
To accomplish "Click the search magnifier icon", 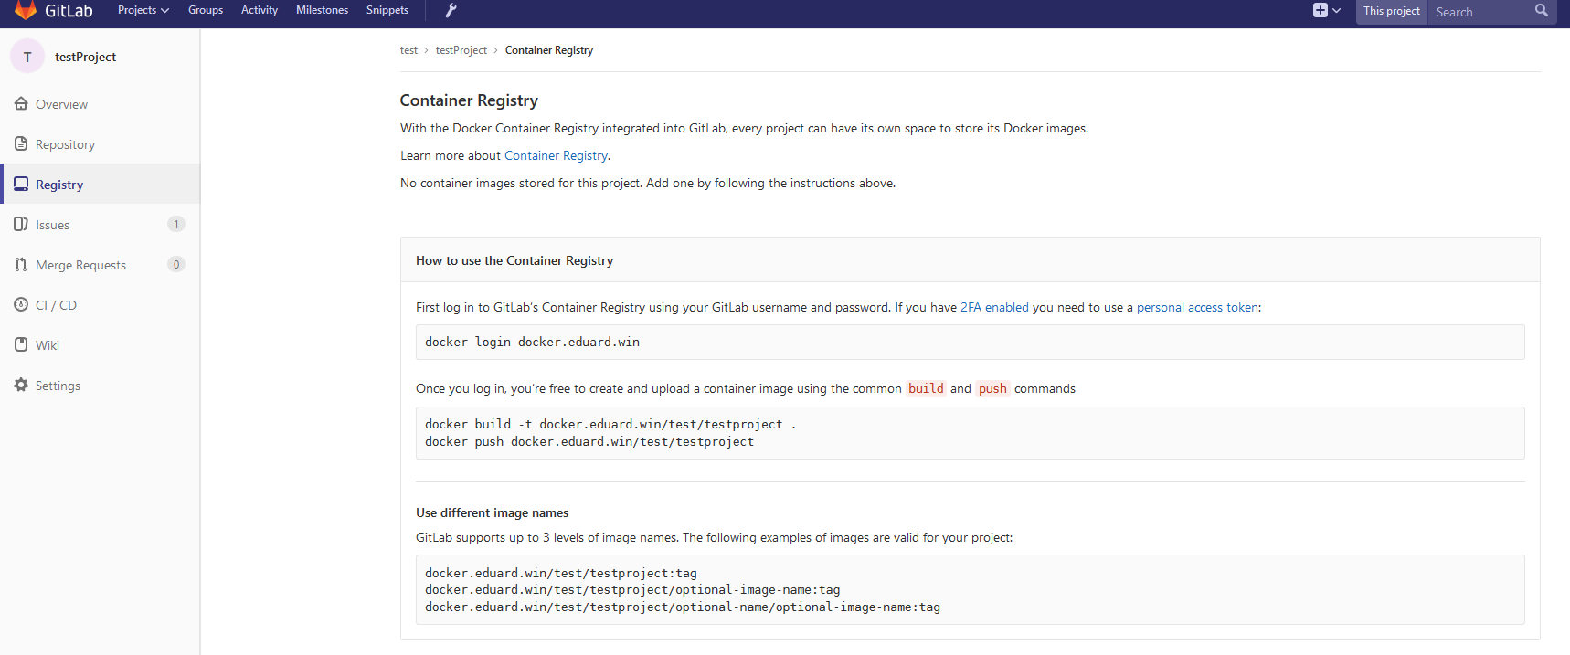I will [x=1541, y=11].
